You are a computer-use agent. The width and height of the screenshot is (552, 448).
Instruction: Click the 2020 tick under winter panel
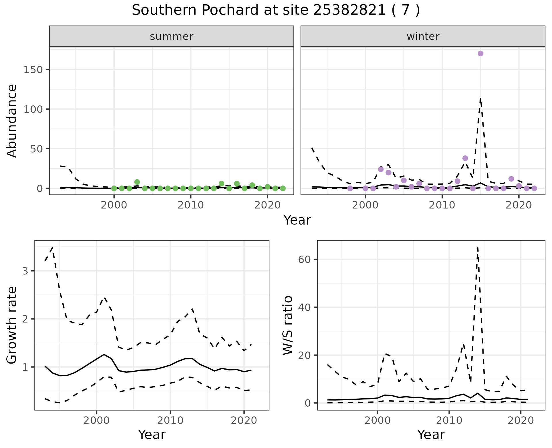pyautogui.click(x=519, y=205)
